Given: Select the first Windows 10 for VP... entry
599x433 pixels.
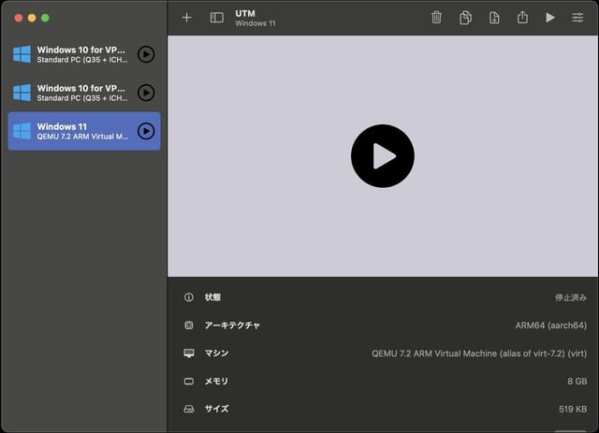Looking at the screenshot, I should click(x=75, y=54).
